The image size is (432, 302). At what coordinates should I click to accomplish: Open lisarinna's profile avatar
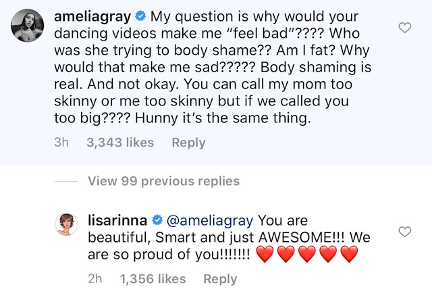(x=66, y=224)
